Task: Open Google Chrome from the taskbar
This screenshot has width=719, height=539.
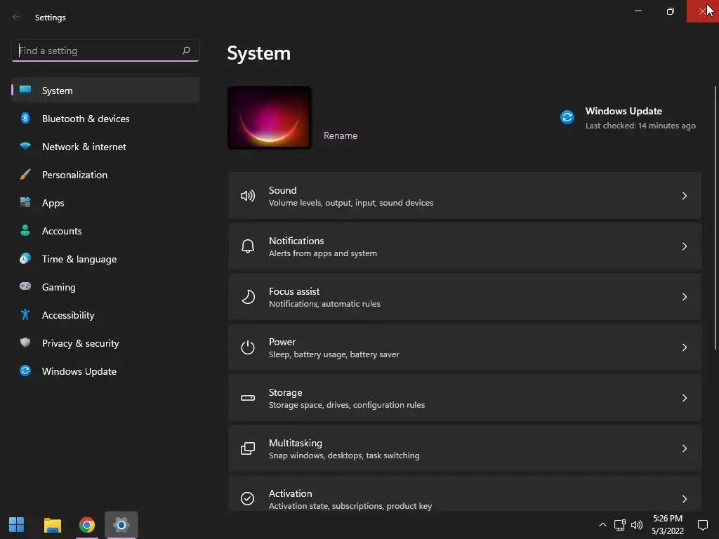Action: point(86,525)
